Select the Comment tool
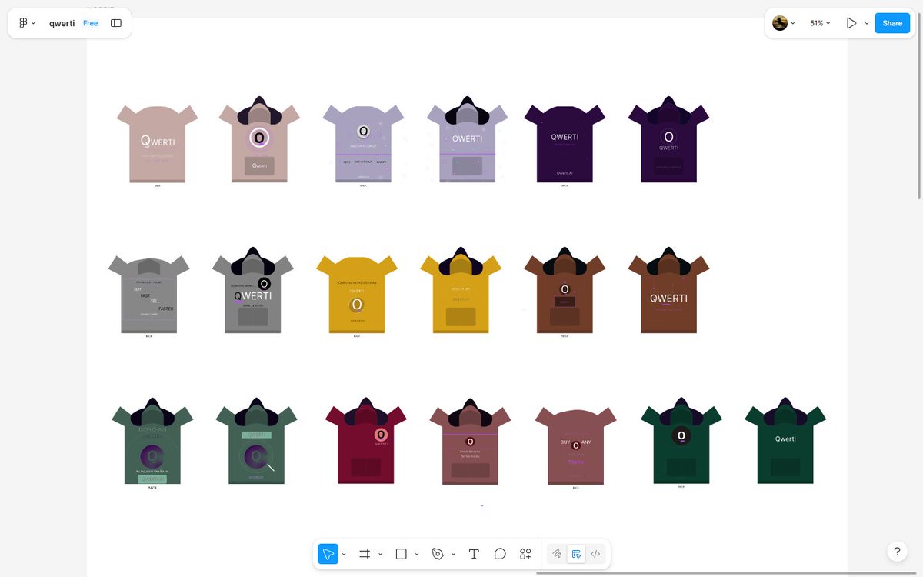Viewport: 923px width, 577px height. 500,554
